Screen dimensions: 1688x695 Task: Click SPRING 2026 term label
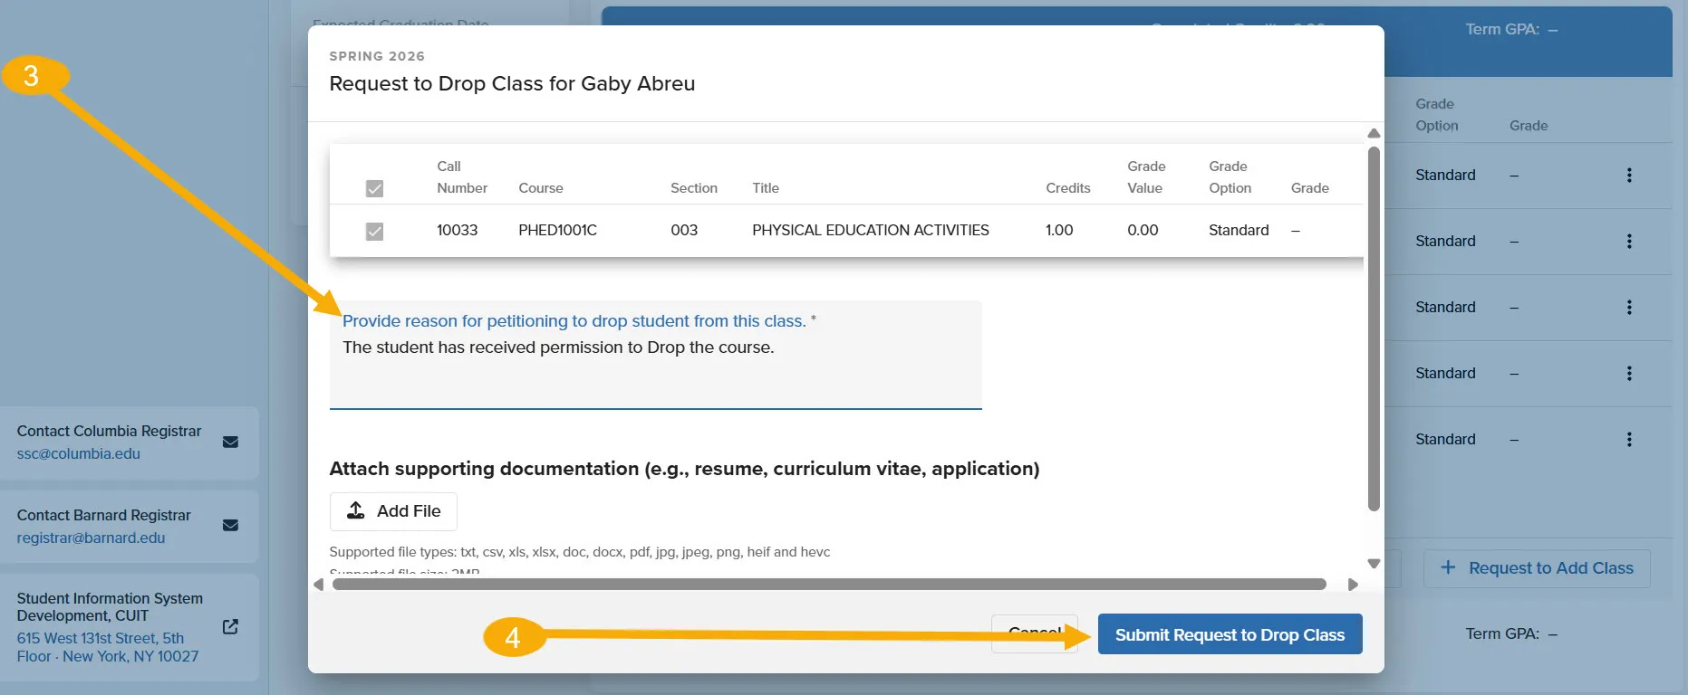tap(377, 56)
